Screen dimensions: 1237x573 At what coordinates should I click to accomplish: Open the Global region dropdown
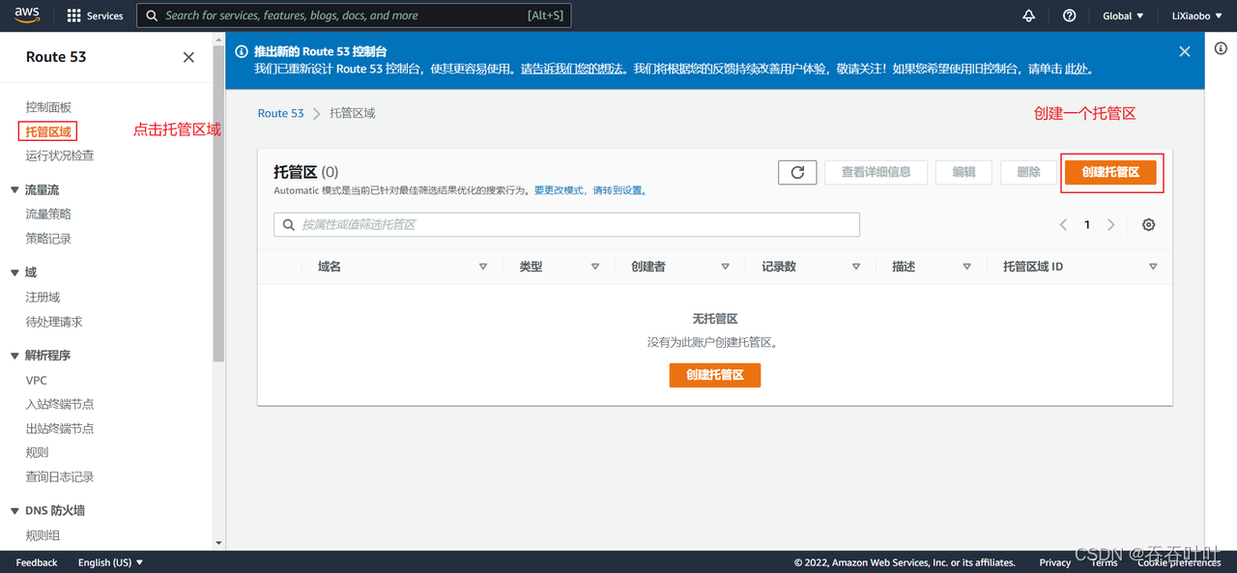(x=1123, y=15)
